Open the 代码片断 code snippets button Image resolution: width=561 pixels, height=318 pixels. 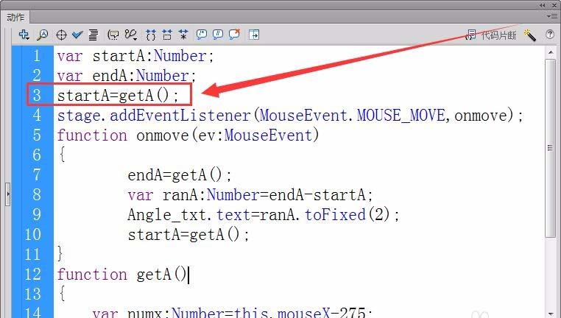[491, 35]
